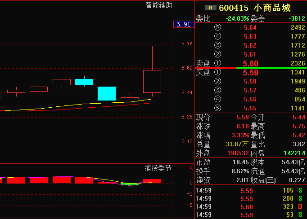Select buy price 5.57
This screenshot has height=219, width=307.
[x=250, y=90]
